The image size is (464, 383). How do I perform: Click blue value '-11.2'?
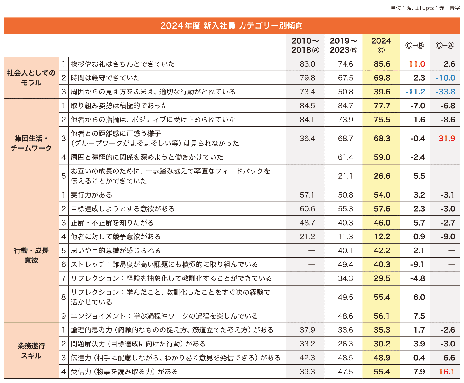click(x=415, y=92)
